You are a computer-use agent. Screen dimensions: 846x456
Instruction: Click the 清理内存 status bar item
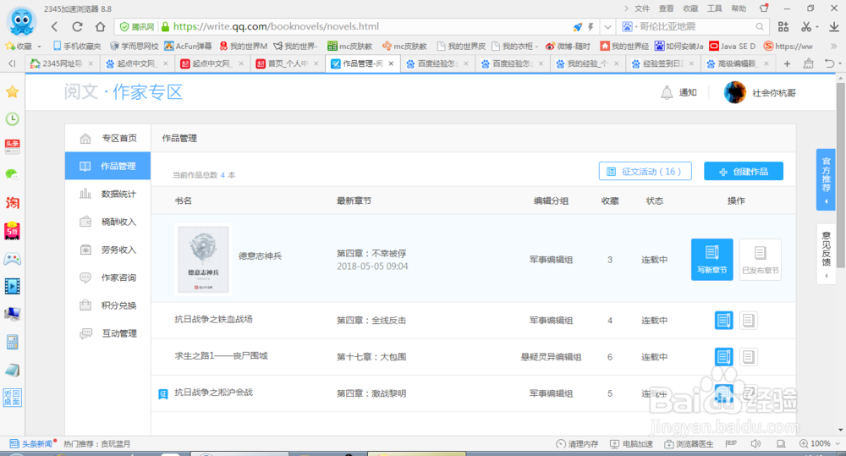577,443
